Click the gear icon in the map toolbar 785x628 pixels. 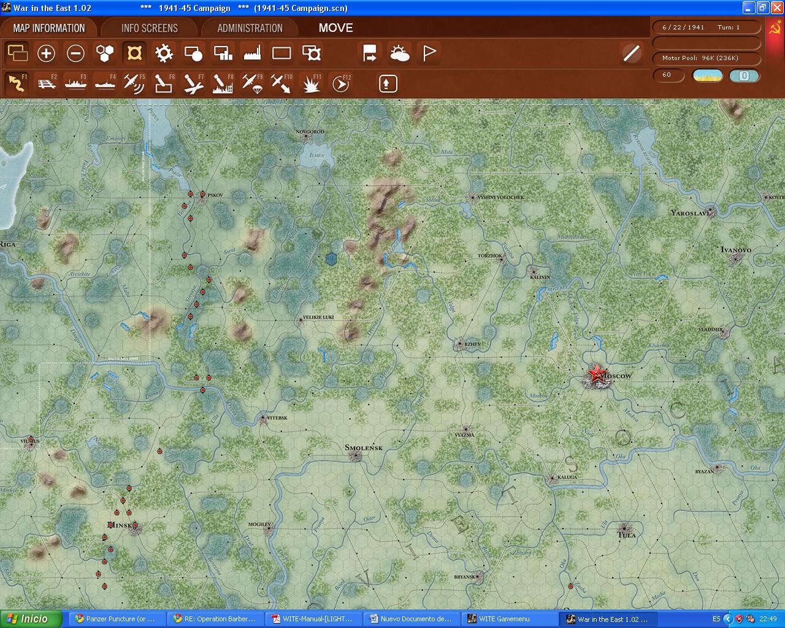(164, 53)
